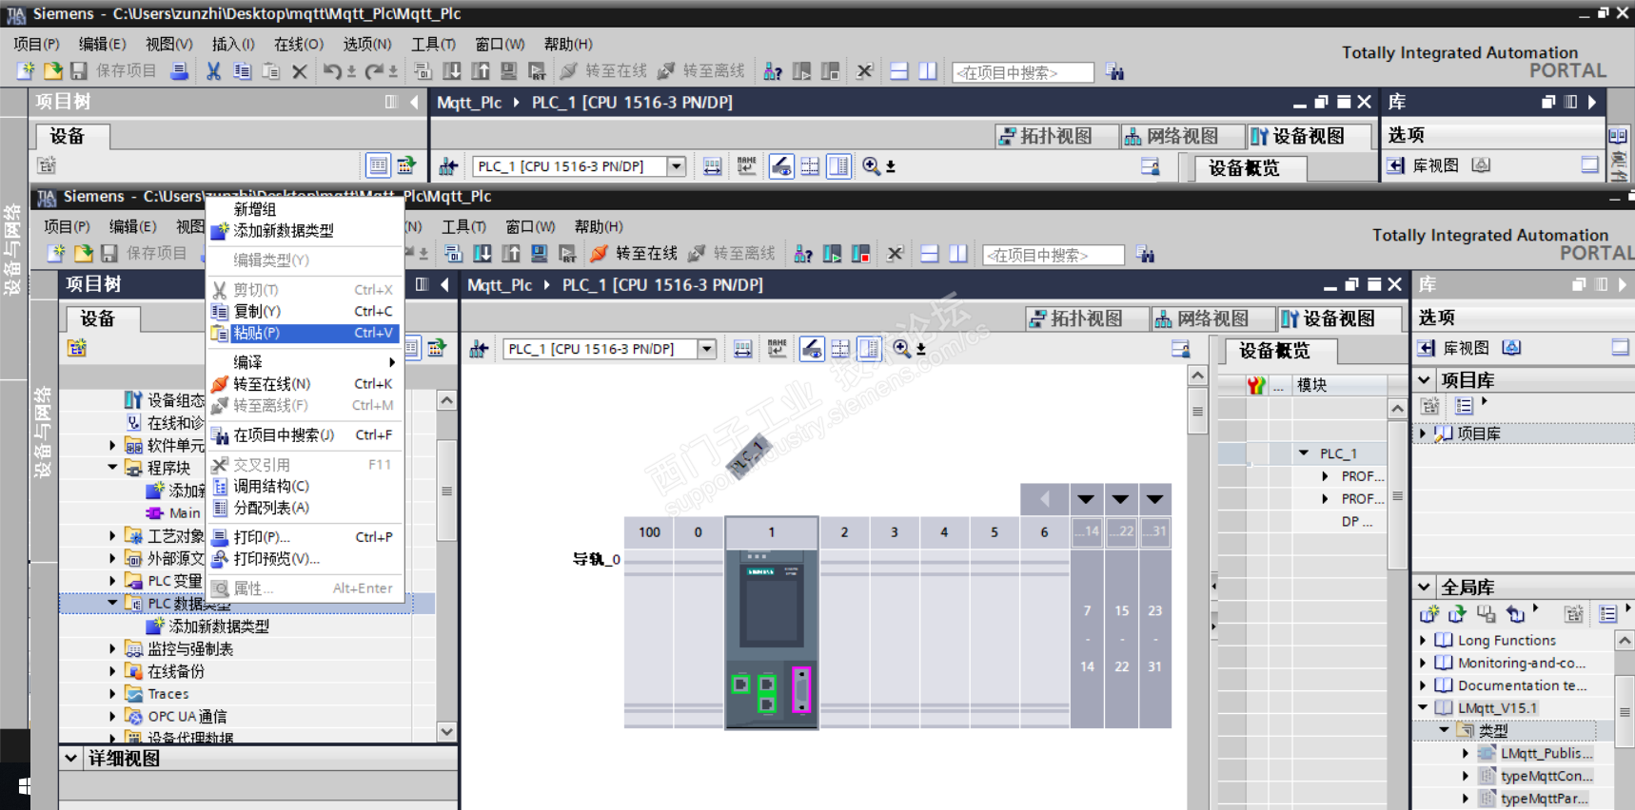The width and height of the screenshot is (1635, 810).
Task: Create a new project in the front window toolbar
Action: (x=56, y=254)
